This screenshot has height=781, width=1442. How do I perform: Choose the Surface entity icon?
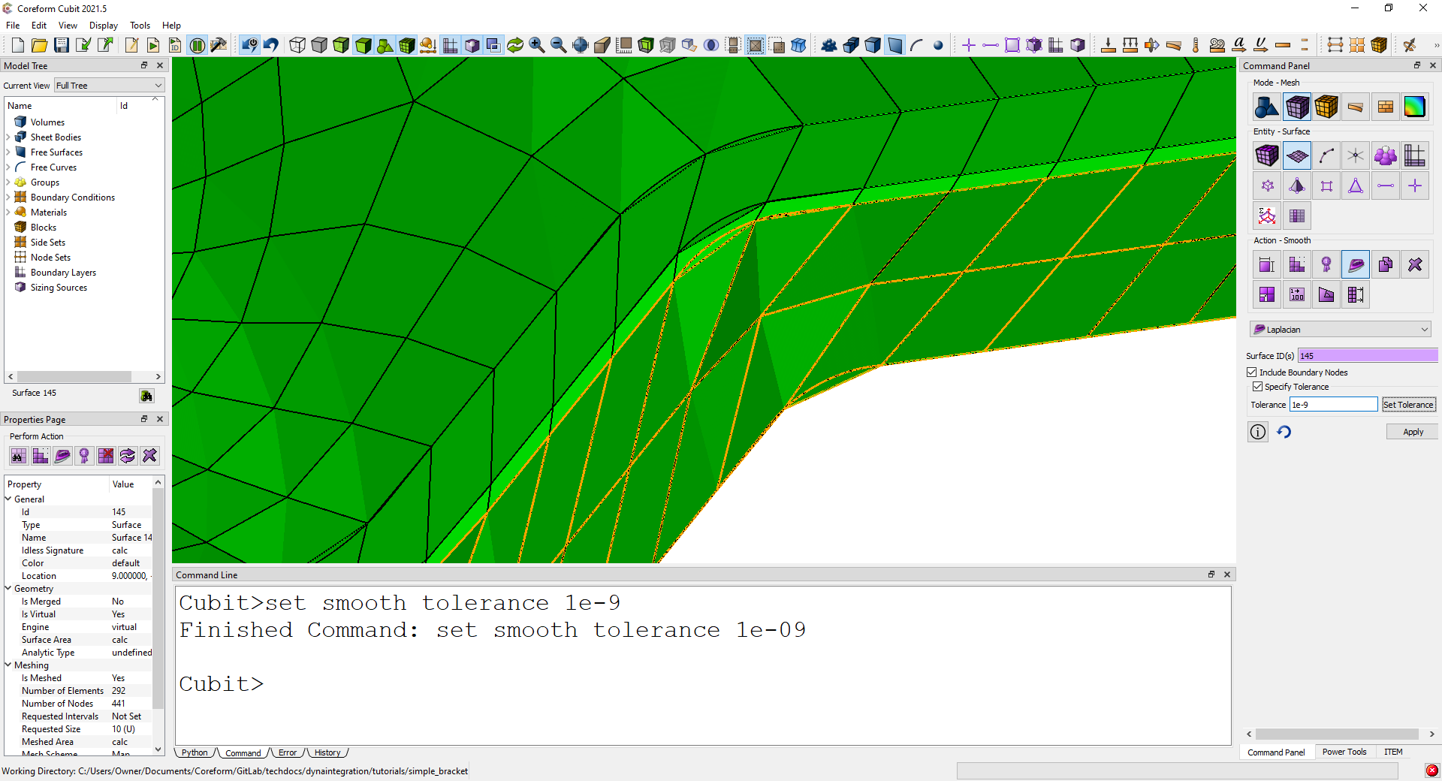(x=1297, y=156)
